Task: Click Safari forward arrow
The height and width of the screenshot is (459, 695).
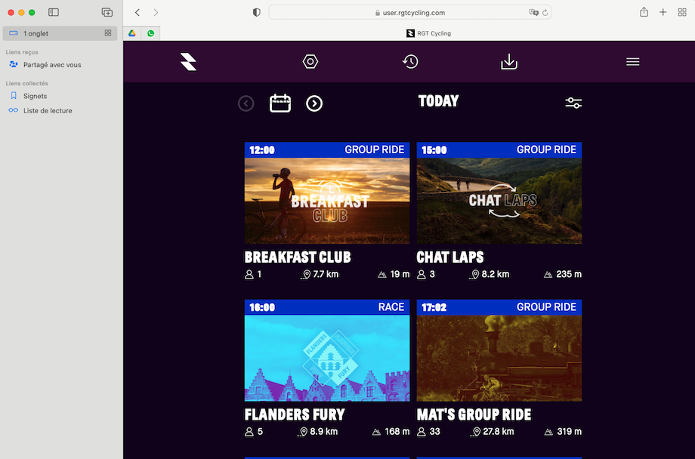Action: [x=156, y=12]
